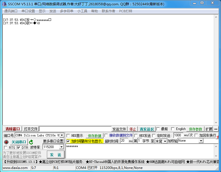
Task: Click the red question mark help icon
Action: click(217, 137)
